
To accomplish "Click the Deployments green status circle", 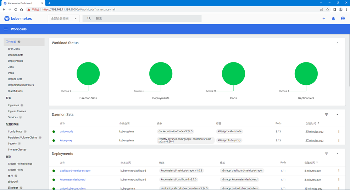I will click(161, 74).
